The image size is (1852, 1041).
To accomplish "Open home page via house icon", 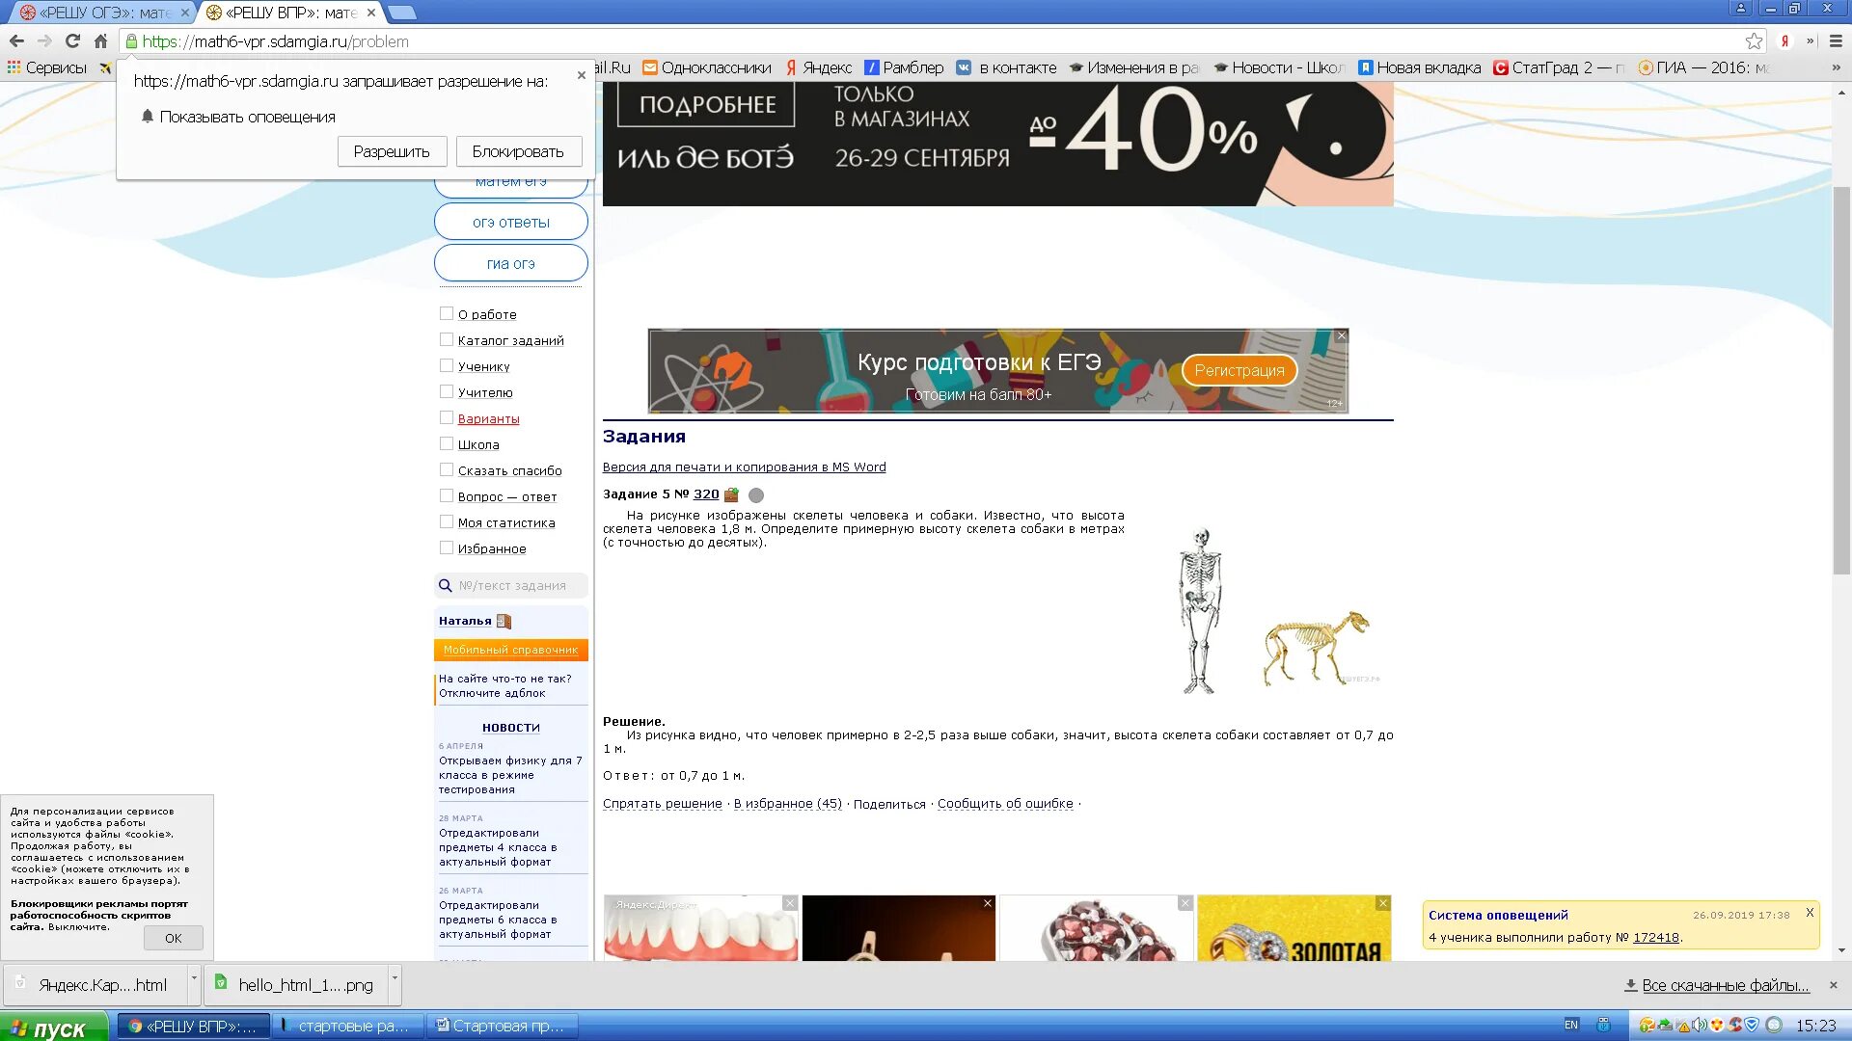I will [100, 41].
